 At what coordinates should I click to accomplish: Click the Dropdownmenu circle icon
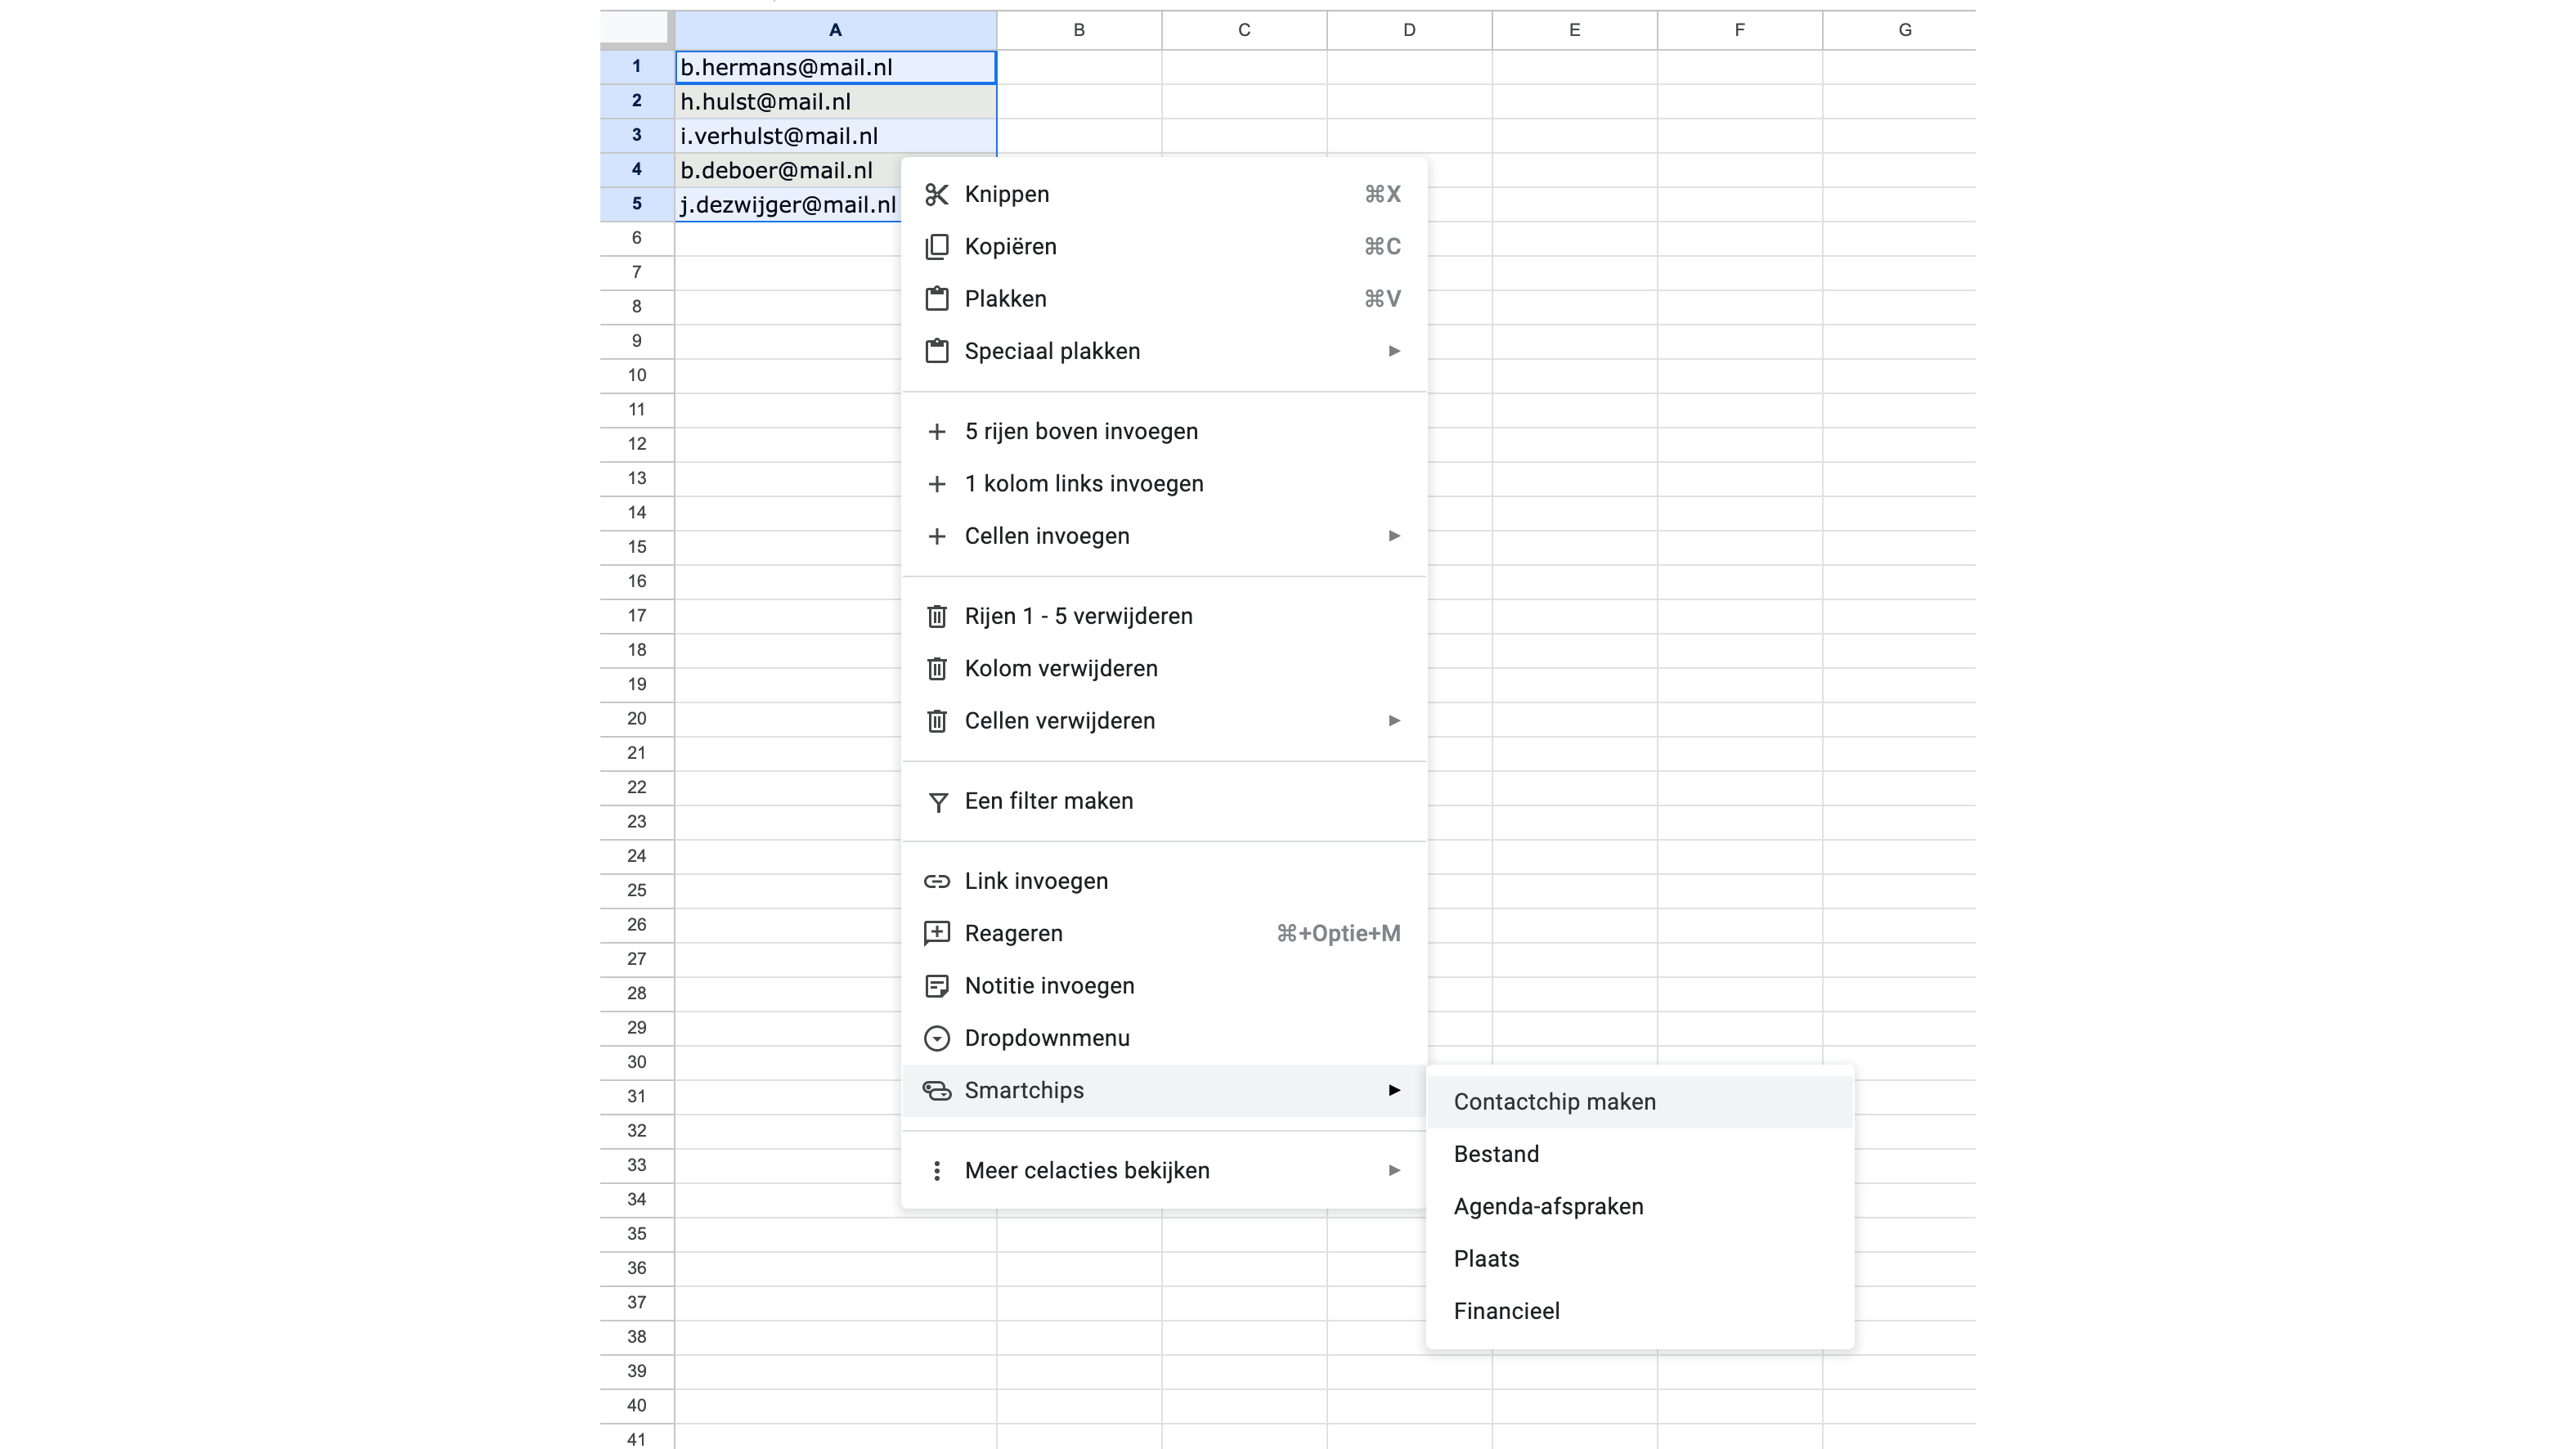pos(936,1038)
